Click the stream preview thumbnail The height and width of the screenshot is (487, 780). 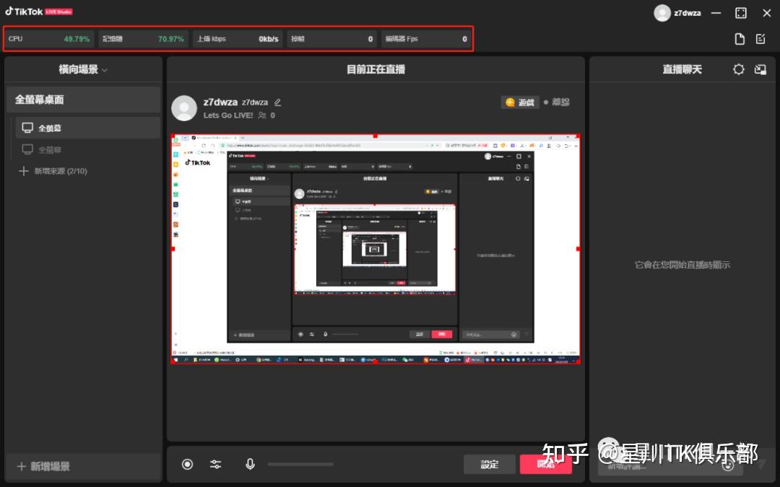(x=376, y=249)
